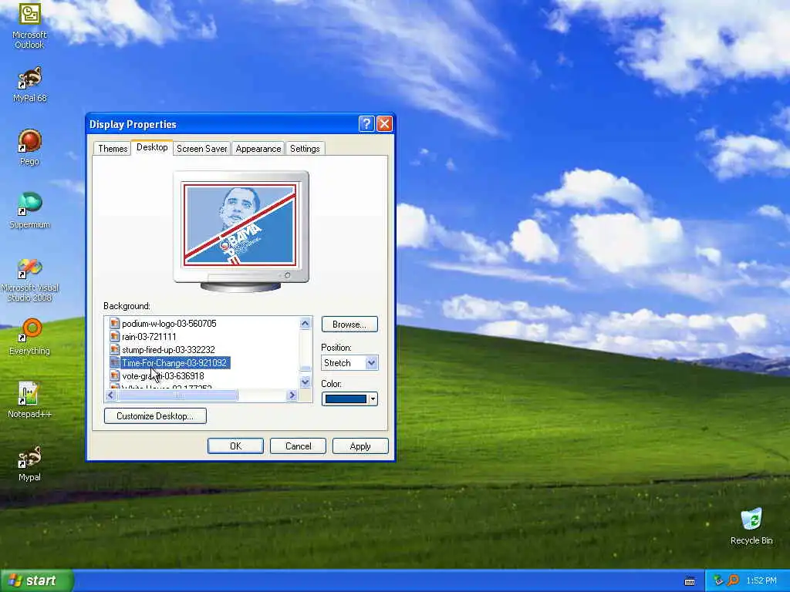Switch to the Themes tab
790x592 pixels.
pyautogui.click(x=113, y=149)
